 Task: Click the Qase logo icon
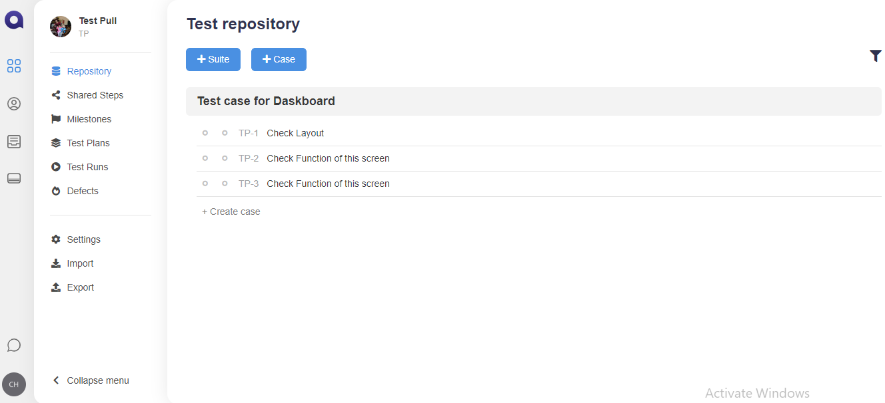point(14,21)
